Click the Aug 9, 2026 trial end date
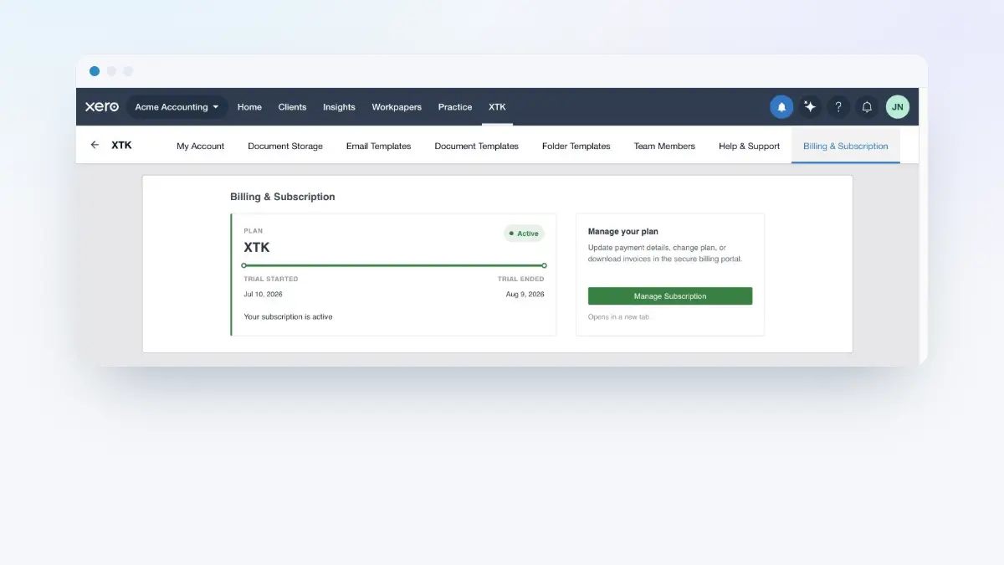Screen dimensions: 1004x565 coord(525,295)
